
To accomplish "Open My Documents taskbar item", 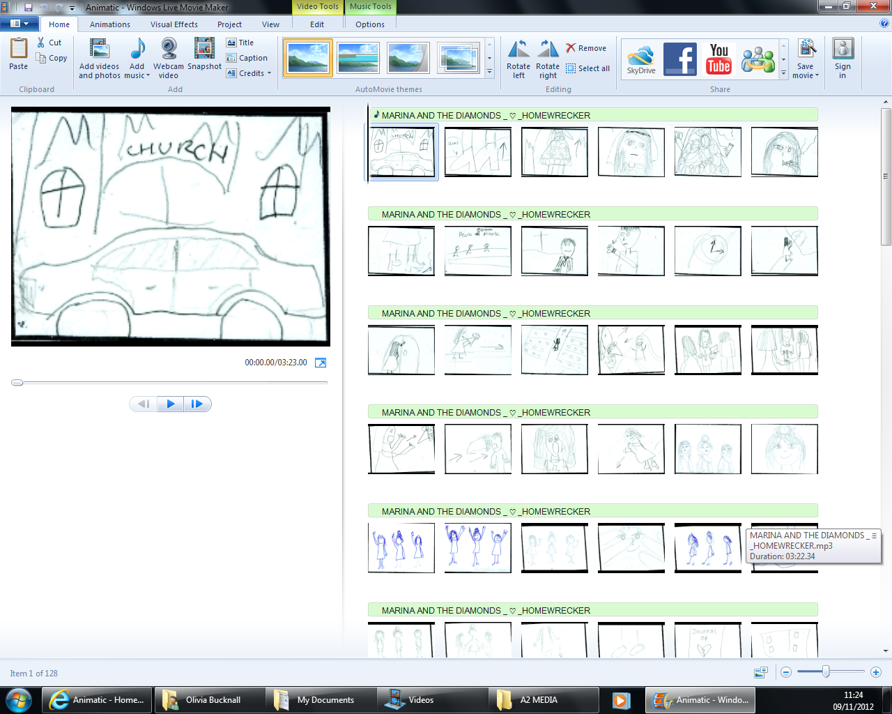I will coord(321,700).
